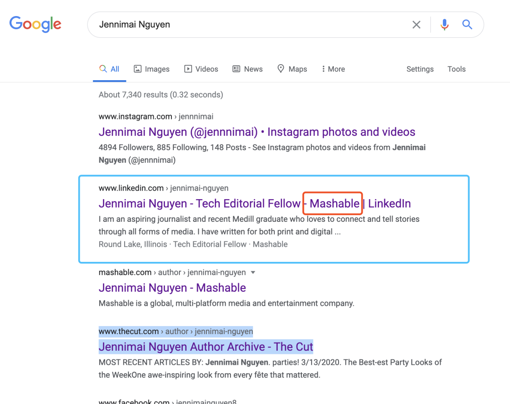Expand the mashable.com result dropdown arrow
Viewport: 510px width, 404px height.
pos(253,272)
